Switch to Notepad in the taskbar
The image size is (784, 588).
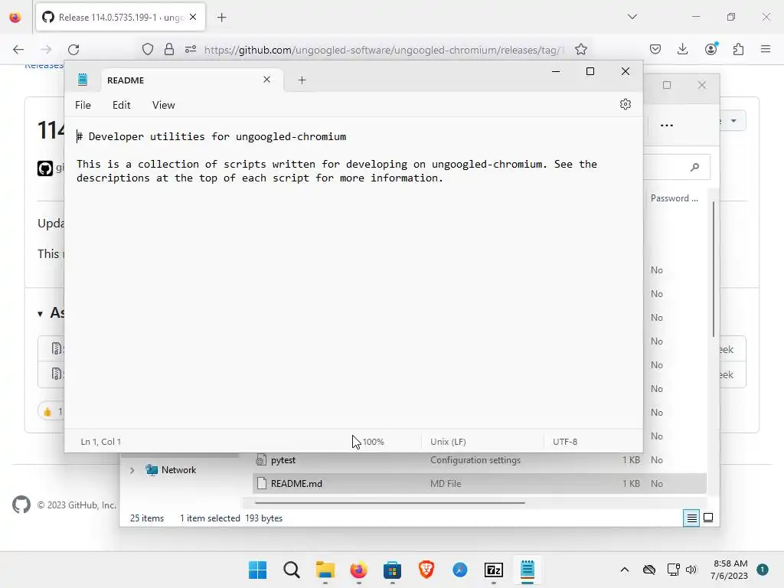pyautogui.click(x=528, y=570)
